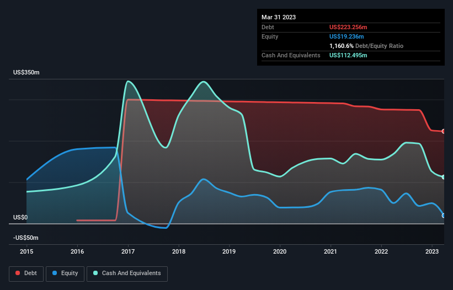Select the teal Cash endpoint marker on chart
Screen dimensions: 453x290
point(444,177)
